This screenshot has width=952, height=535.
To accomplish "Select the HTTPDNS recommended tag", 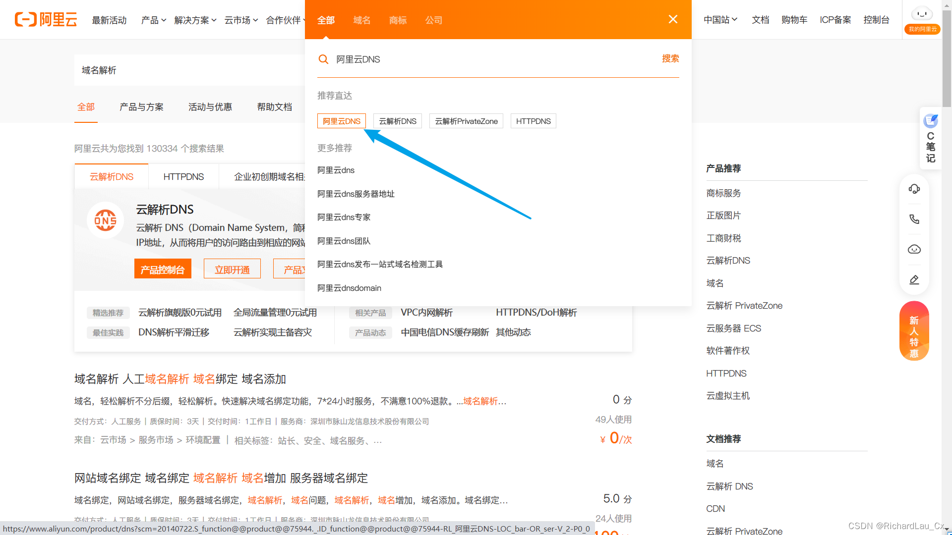I will 533,121.
